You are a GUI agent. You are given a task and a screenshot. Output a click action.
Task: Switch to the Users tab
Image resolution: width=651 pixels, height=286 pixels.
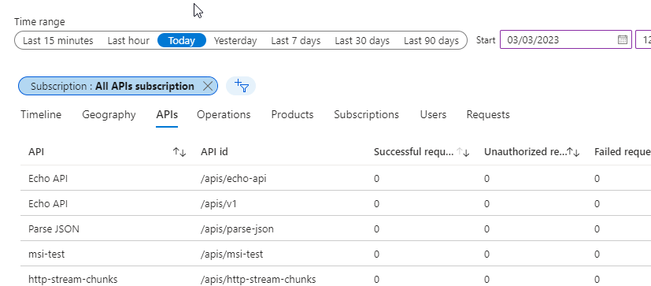tap(433, 115)
